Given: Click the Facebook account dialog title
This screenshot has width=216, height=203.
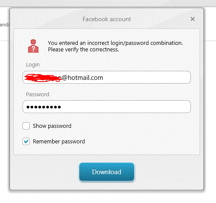Looking at the screenshot, I should (107, 19).
